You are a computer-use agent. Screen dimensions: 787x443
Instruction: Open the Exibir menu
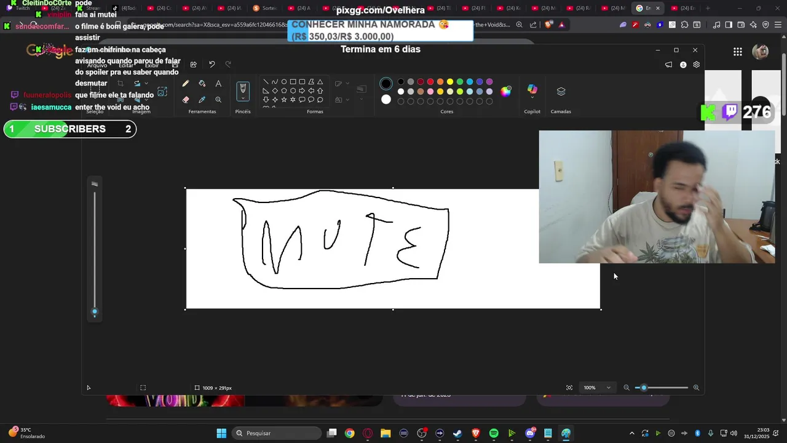coord(152,65)
